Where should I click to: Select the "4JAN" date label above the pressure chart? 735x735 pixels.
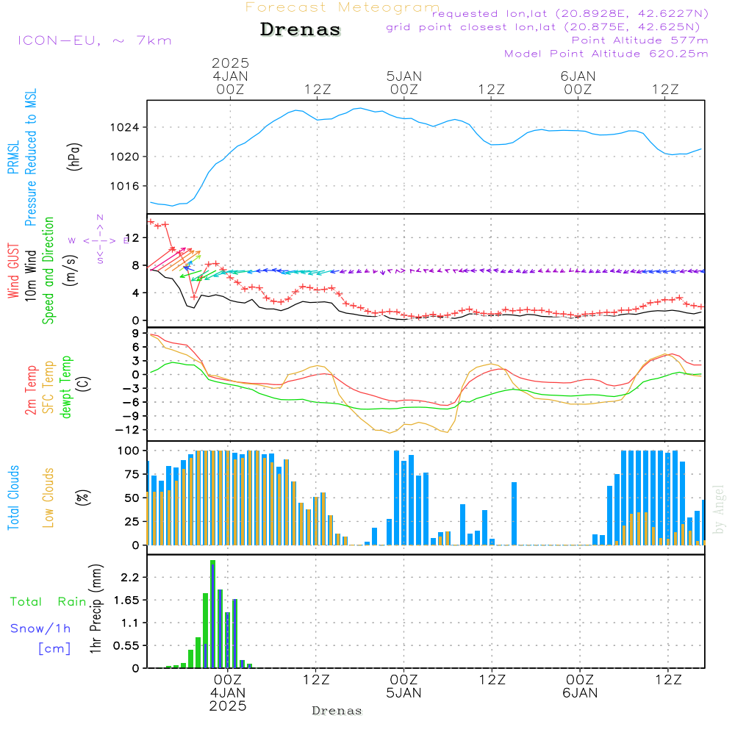pos(230,76)
